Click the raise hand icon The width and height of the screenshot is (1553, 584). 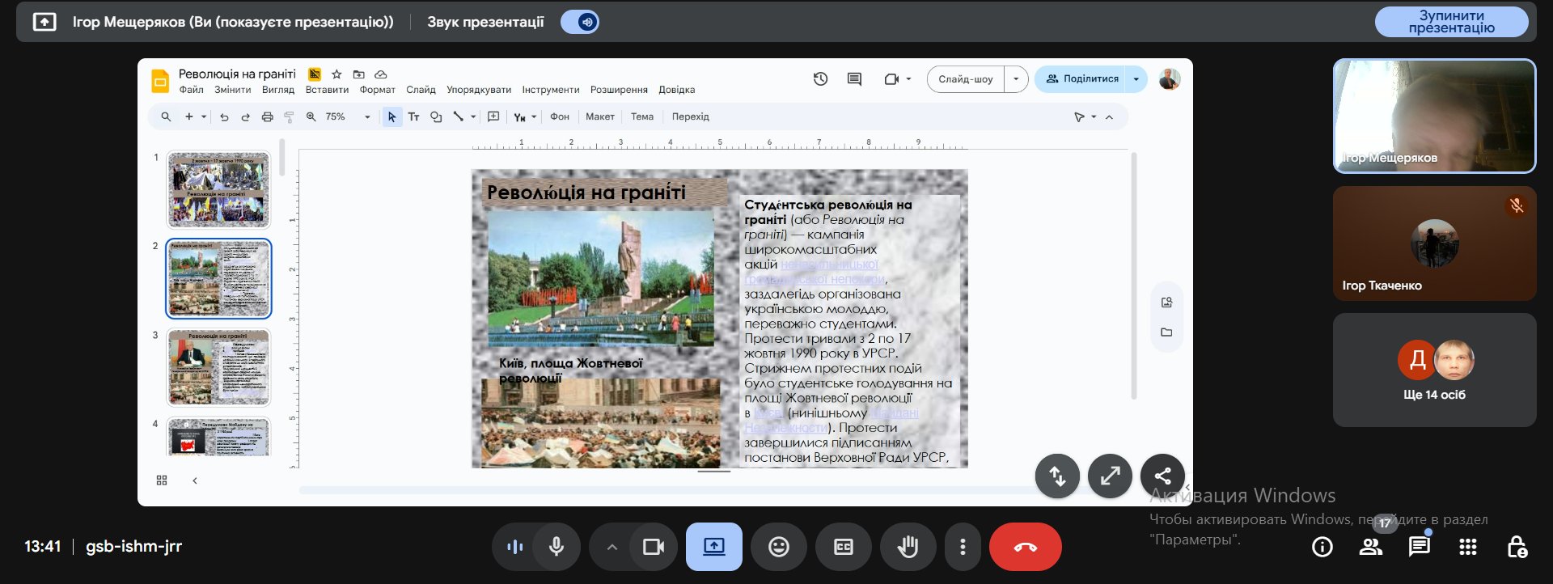(908, 547)
